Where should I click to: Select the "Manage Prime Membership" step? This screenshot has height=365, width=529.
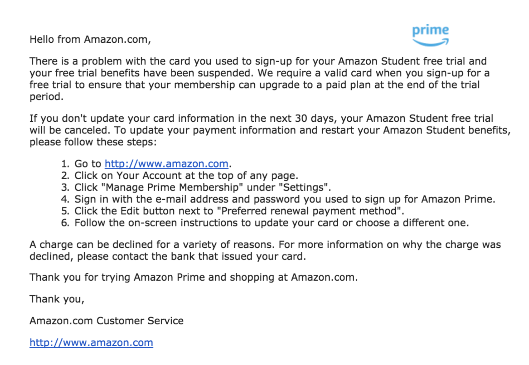pyautogui.click(x=202, y=188)
